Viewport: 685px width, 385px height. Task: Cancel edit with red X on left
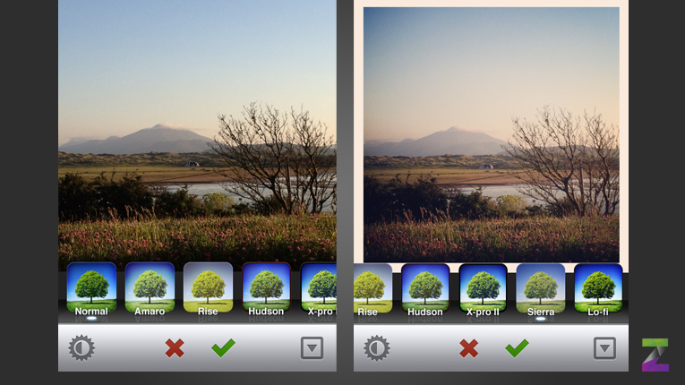coord(175,348)
